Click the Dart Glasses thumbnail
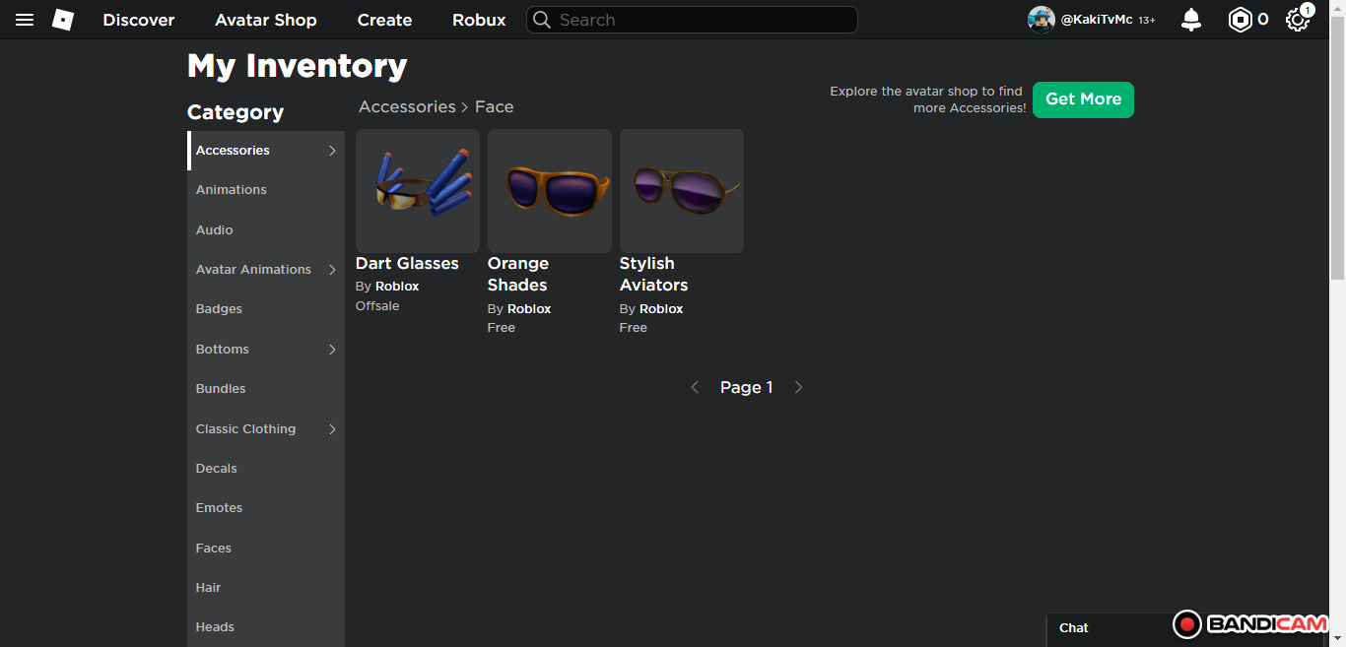 (418, 191)
